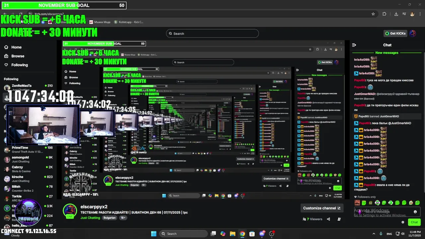Click the JustGmerMAD username in chat
The width and height of the screenshot is (425, 239).
365,94
